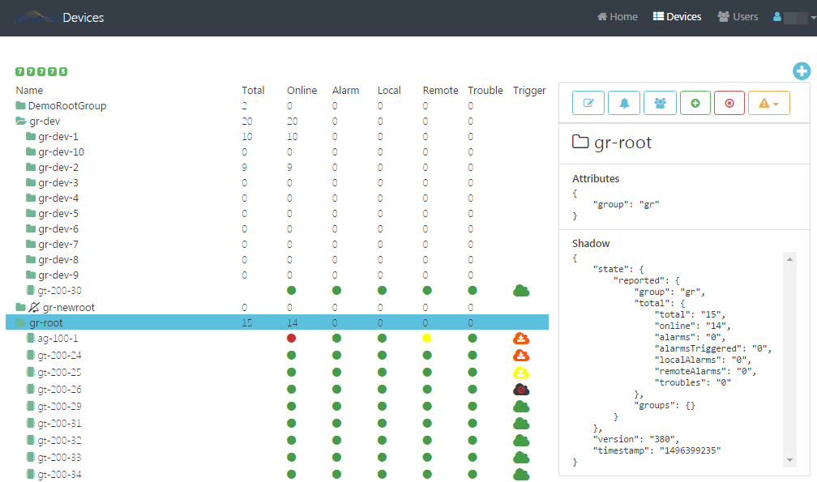Screen dimensions: 817x482
Task: Click the Local column header
Action: (389, 90)
